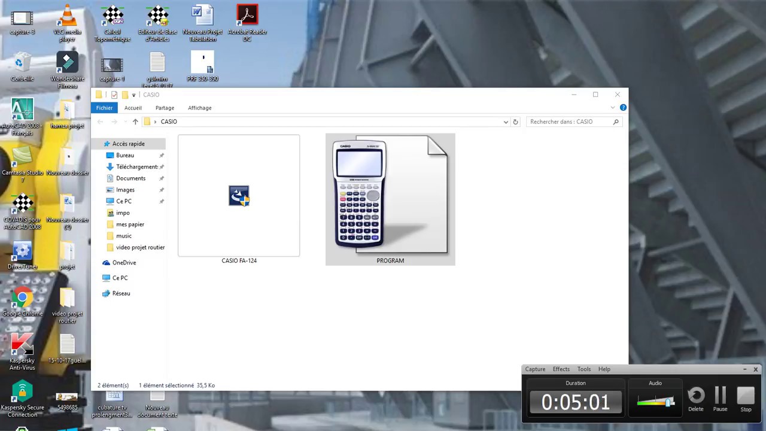
Task: Open the PRF 350-390 desktop file
Action: (202, 67)
